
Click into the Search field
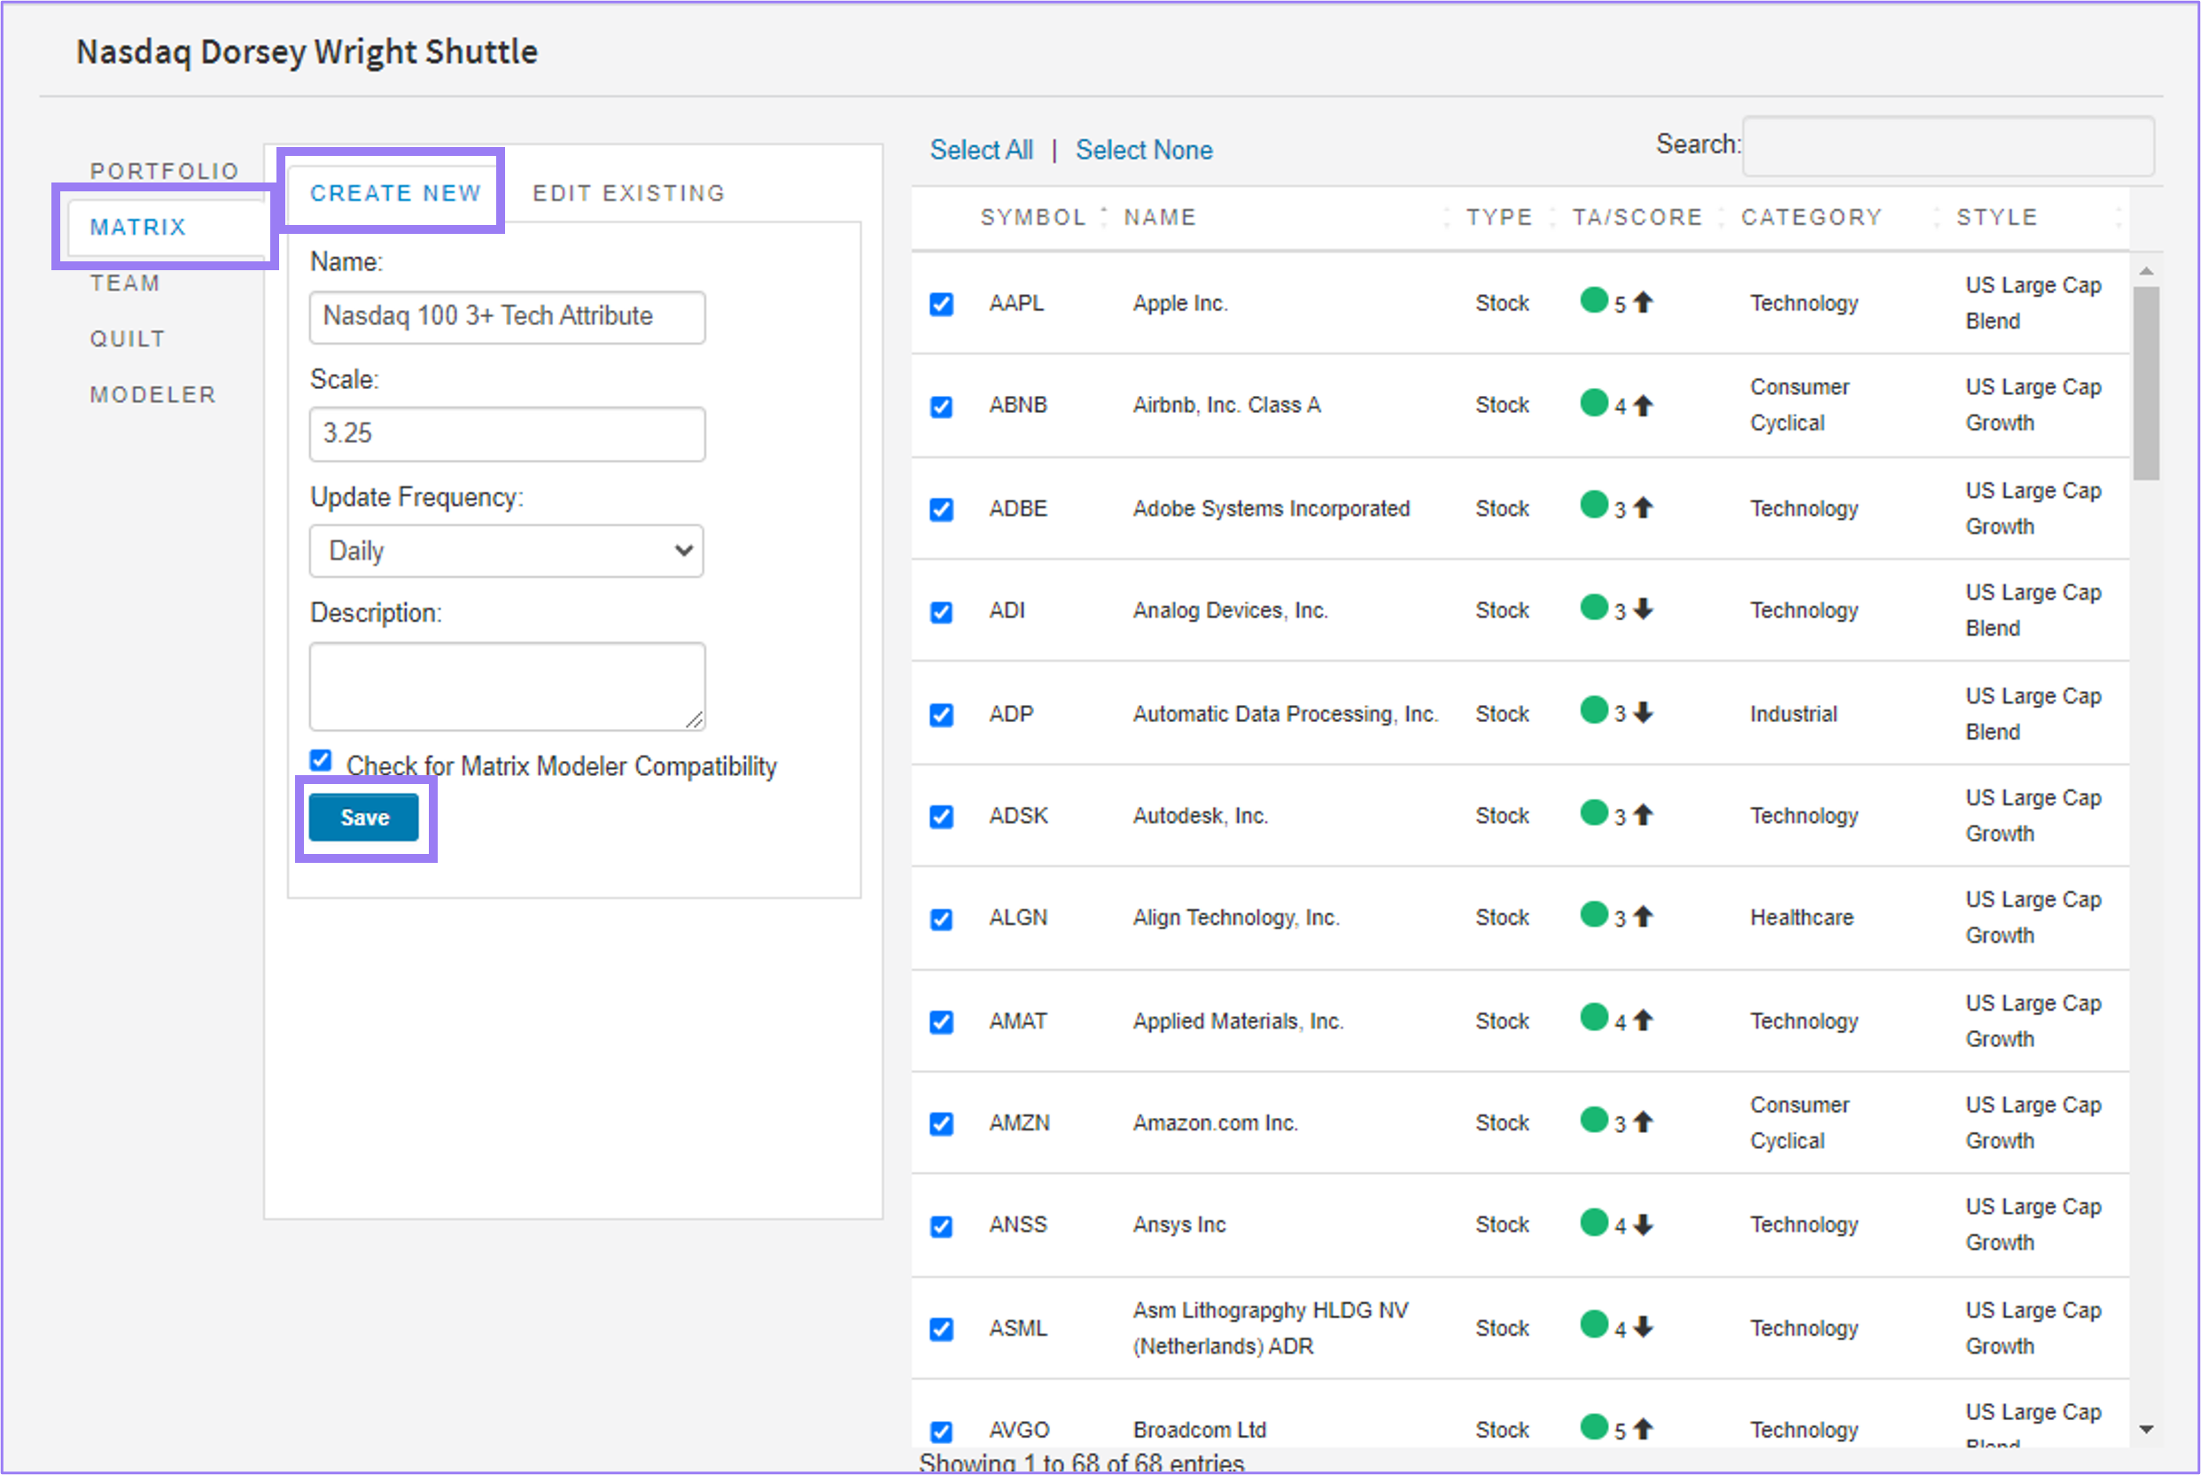coord(1947,147)
